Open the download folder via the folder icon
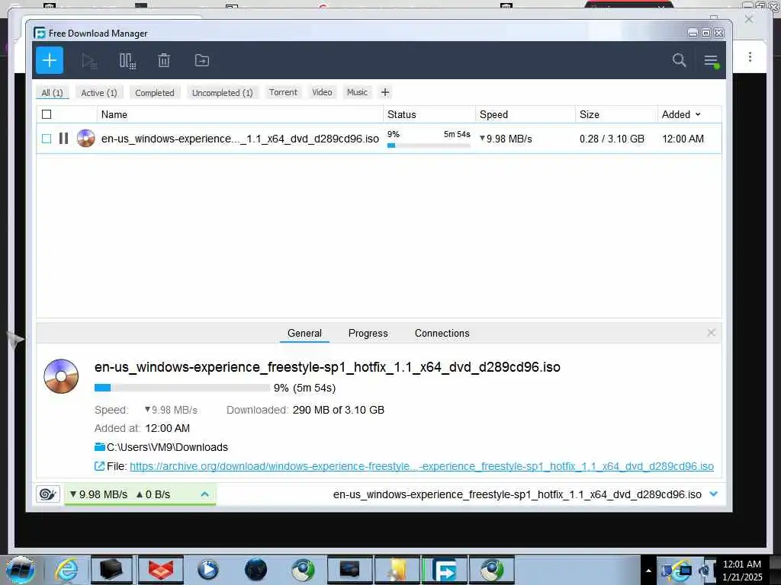781x585 pixels. coord(100,446)
